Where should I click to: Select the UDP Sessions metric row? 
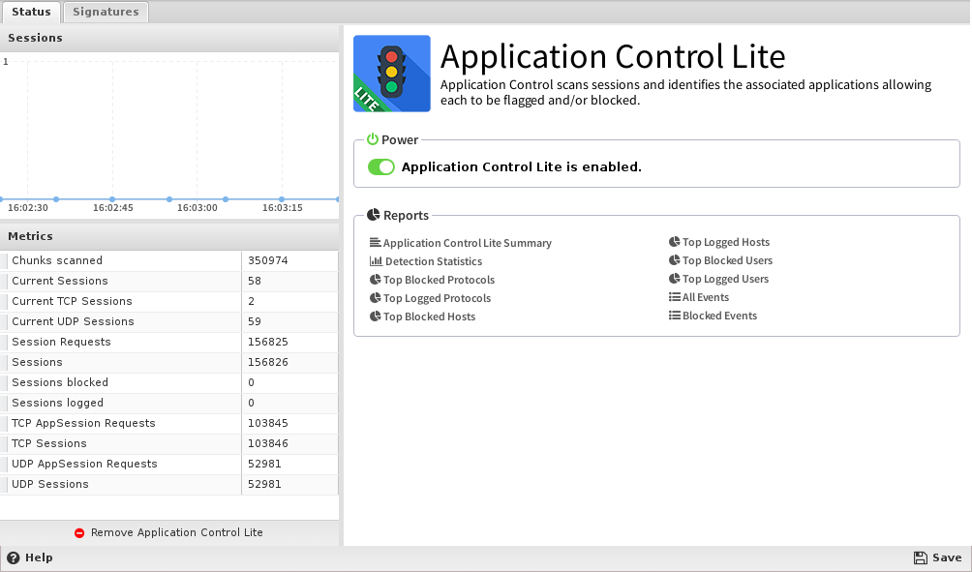(169, 485)
